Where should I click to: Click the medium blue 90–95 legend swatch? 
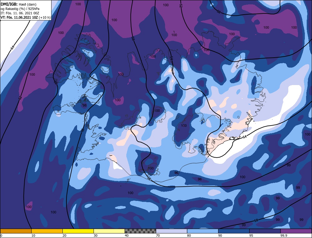[234, 231]
